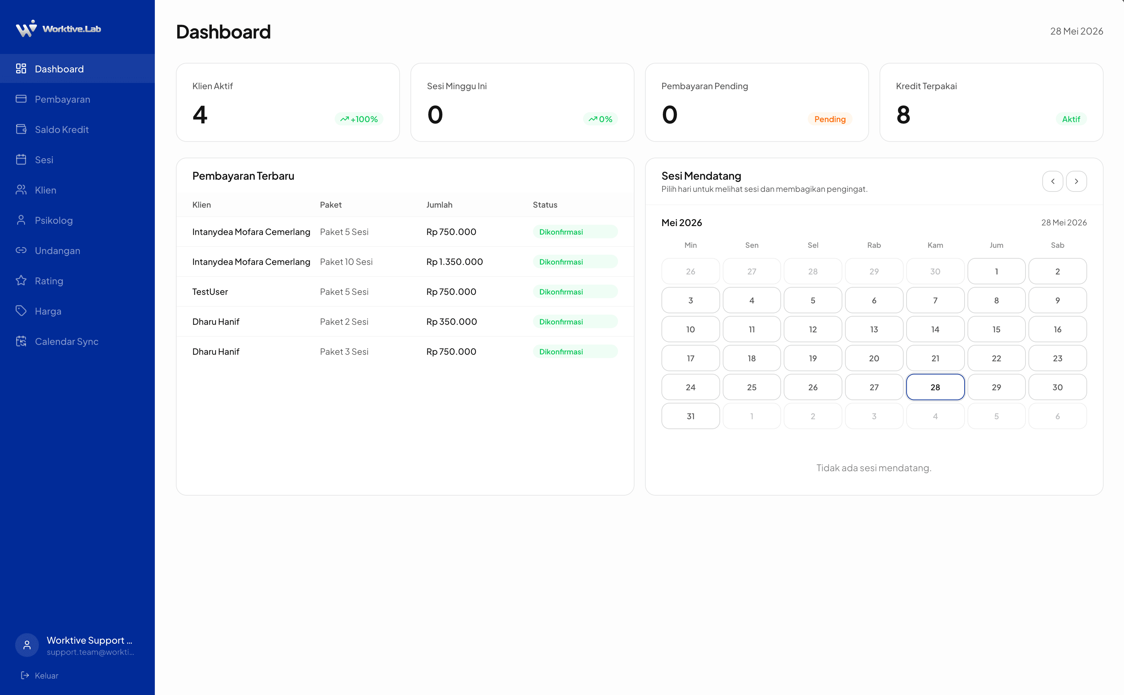Click the Harga tag icon

pos(21,311)
